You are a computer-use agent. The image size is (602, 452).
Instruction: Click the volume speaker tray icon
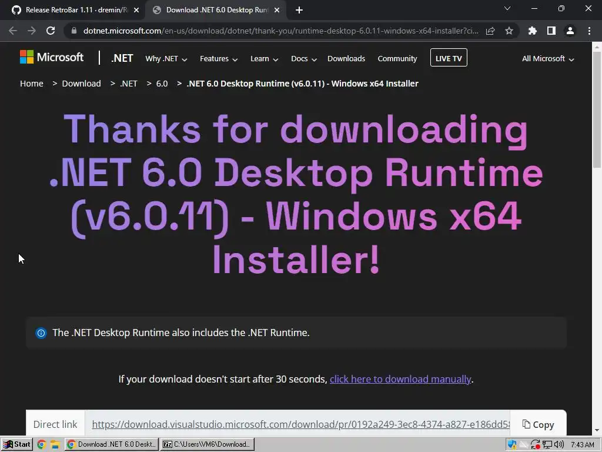pyautogui.click(x=559, y=445)
